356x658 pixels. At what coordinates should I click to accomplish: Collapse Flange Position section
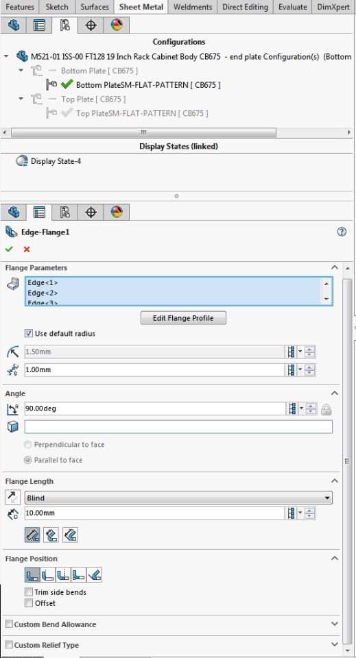click(x=335, y=558)
